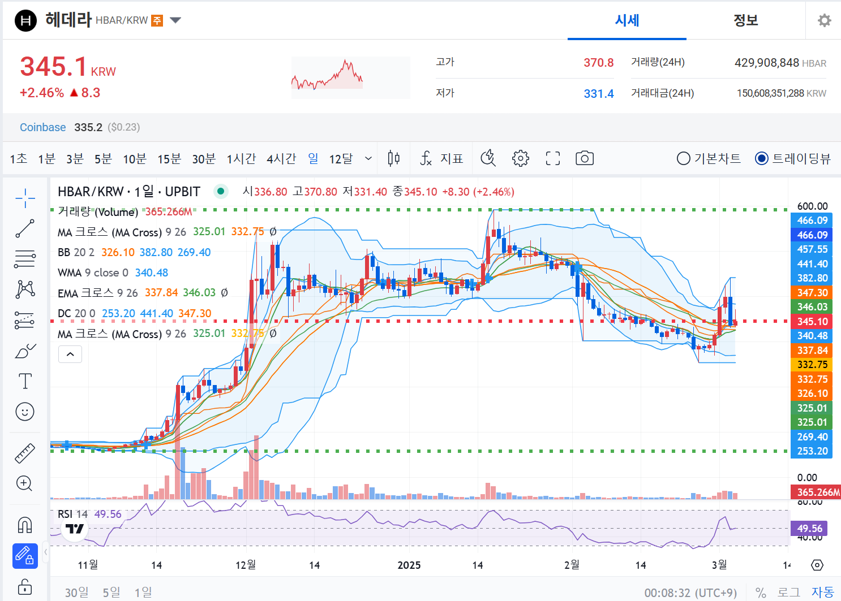
Task: Select the 거래량 (Volume) indicator legend
Action: [x=125, y=211]
